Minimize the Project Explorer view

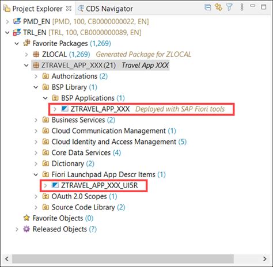click(x=253, y=6)
